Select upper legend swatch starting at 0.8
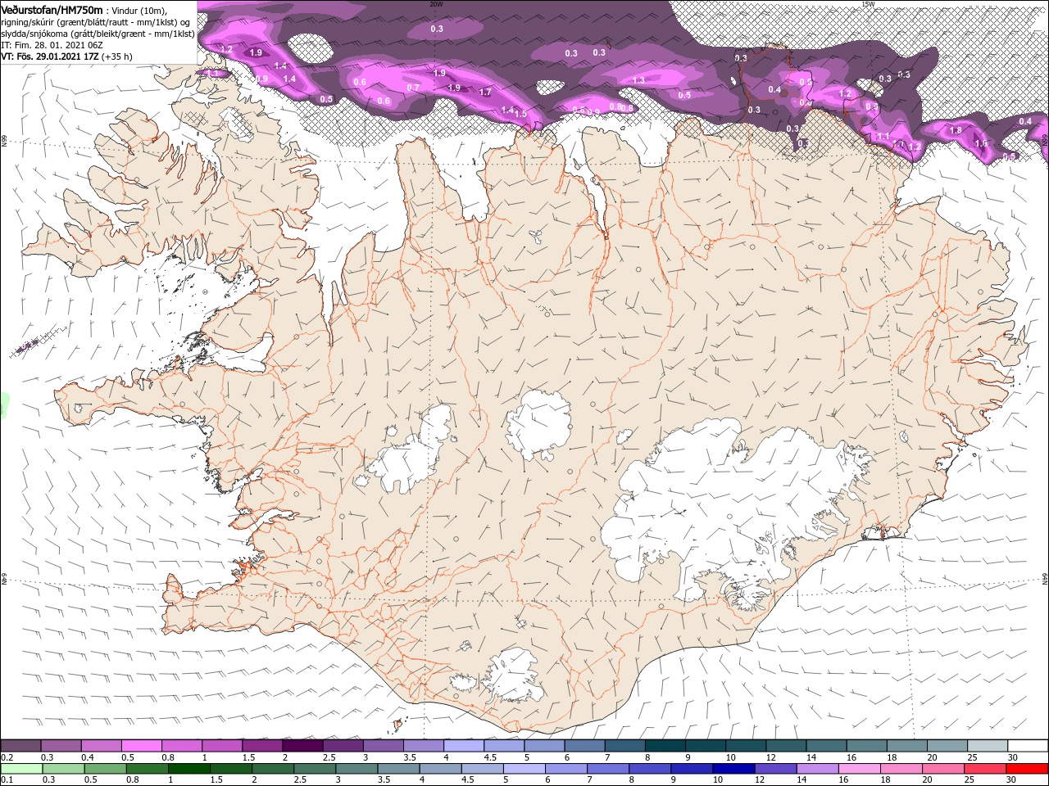This screenshot has width=1049, height=786. tap(181, 746)
